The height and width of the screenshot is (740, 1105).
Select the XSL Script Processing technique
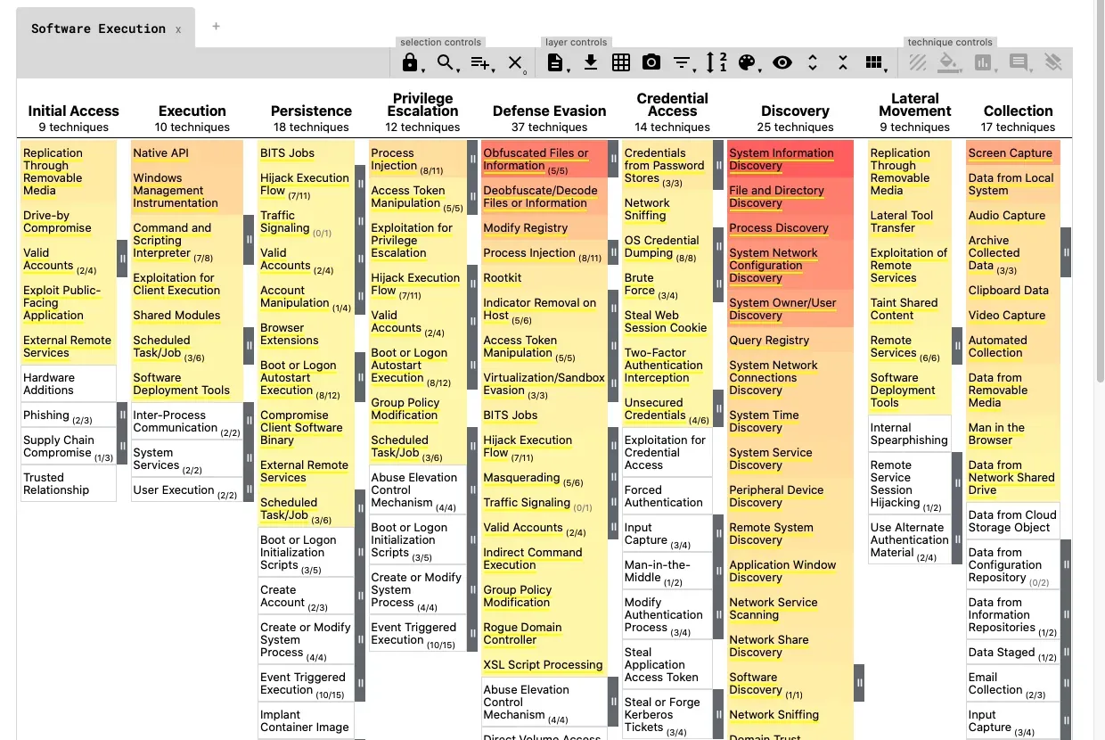[544, 664]
